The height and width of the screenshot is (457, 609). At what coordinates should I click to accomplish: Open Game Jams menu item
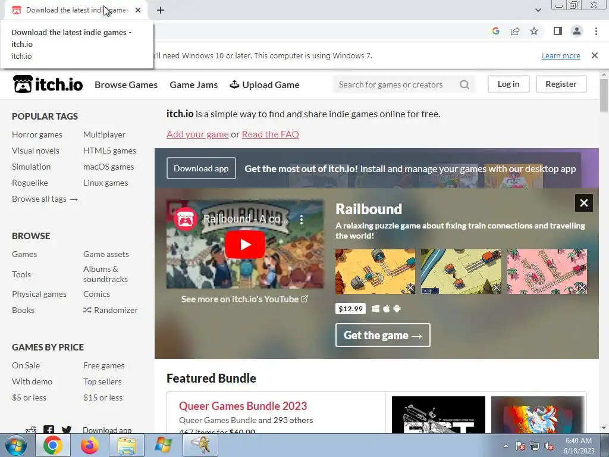[x=193, y=84]
